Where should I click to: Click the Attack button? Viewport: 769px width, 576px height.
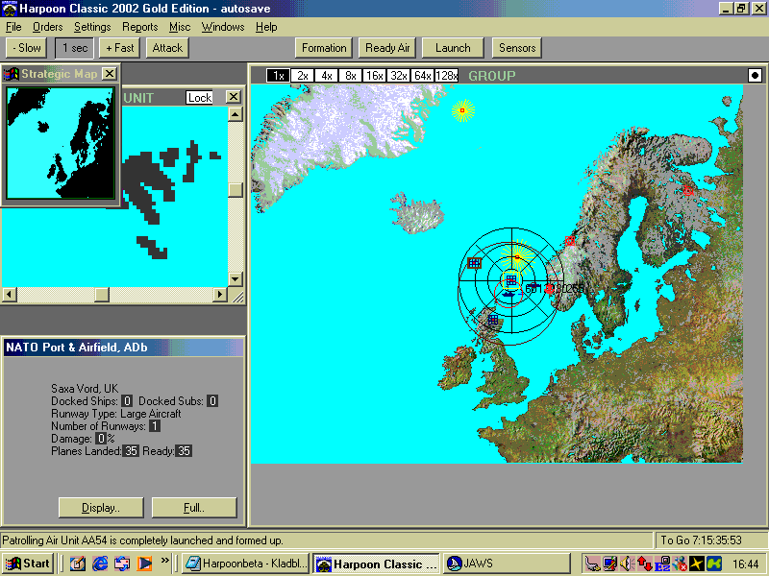(x=167, y=48)
